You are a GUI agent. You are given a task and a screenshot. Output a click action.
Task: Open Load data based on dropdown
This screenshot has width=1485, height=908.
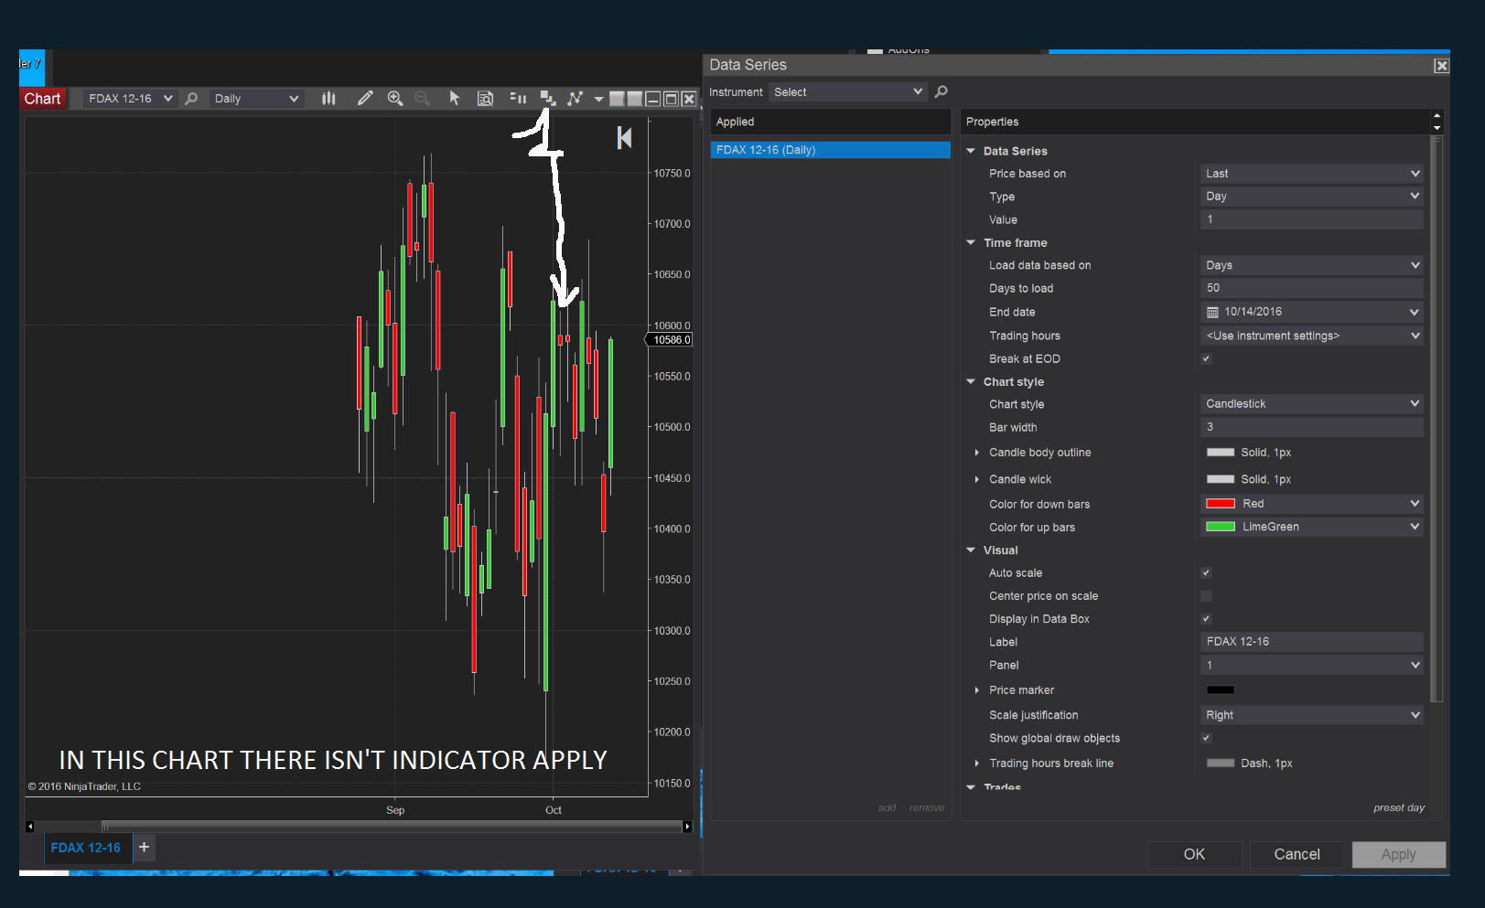[1311, 265]
